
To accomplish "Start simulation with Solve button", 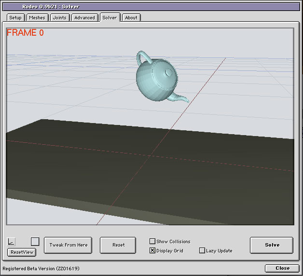I will click(x=272, y=245).
